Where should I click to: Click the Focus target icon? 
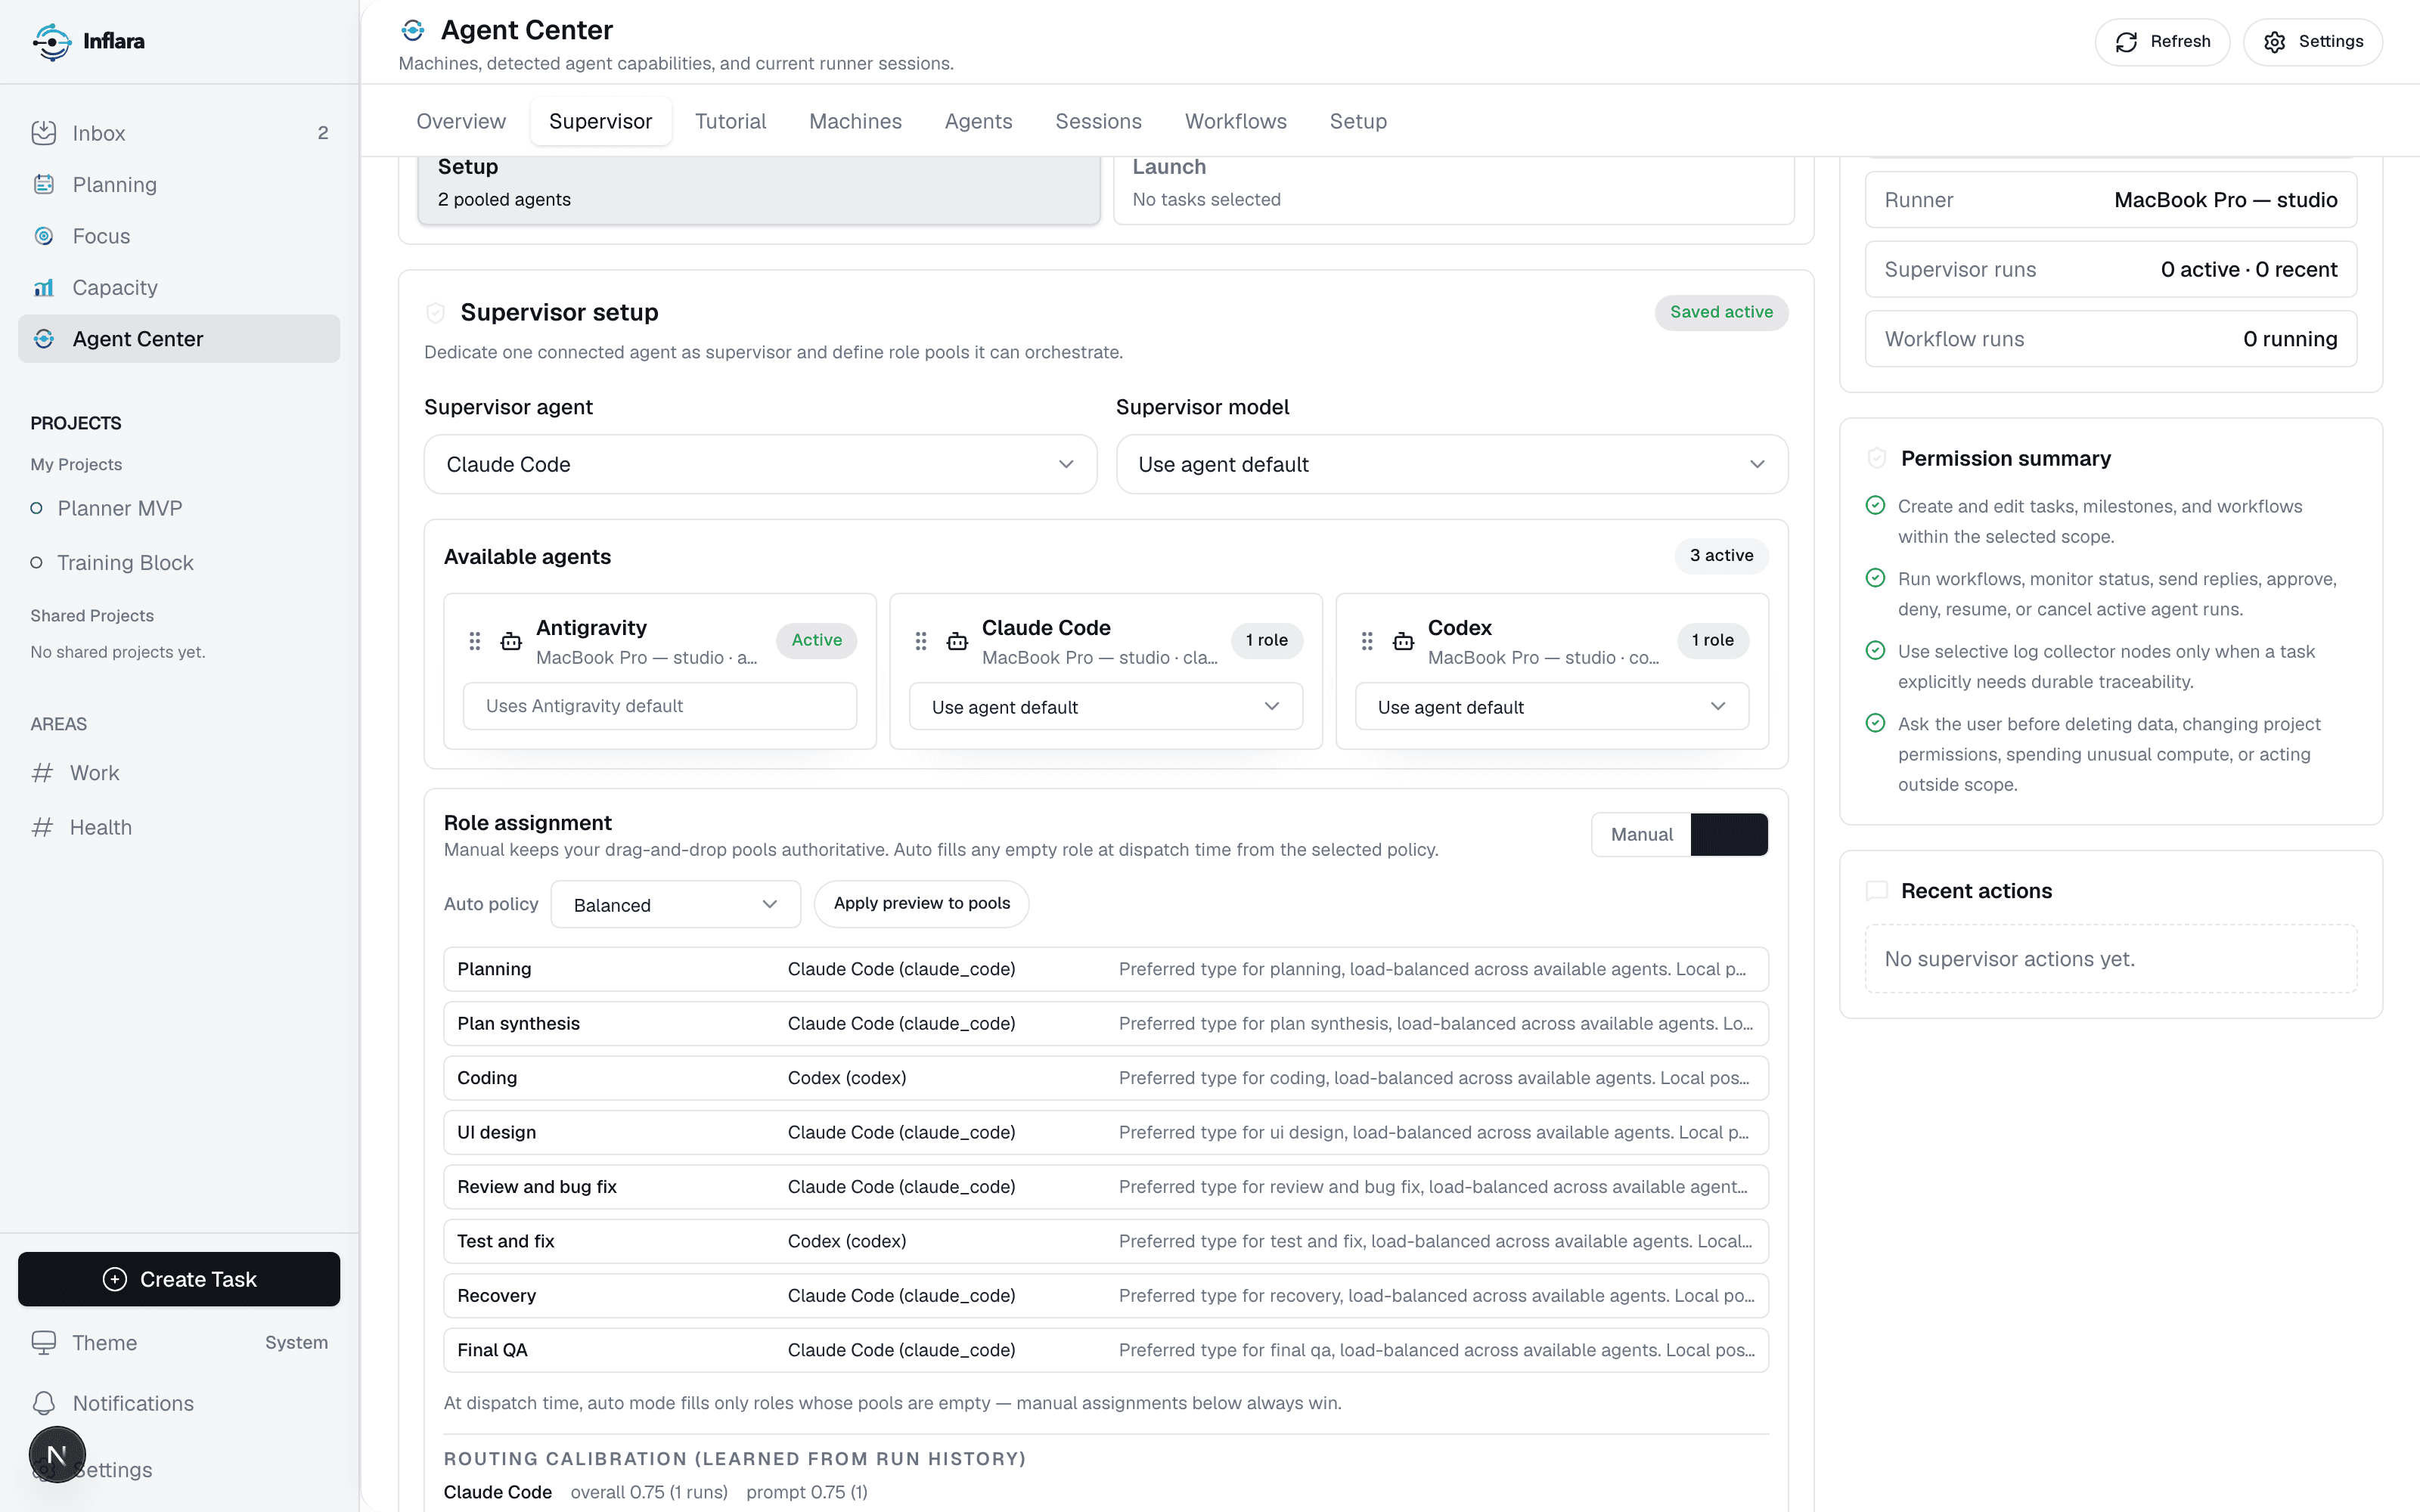(44, 236)
